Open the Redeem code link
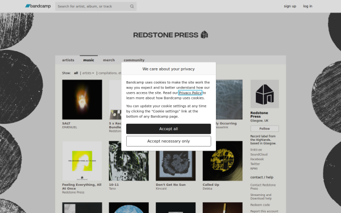Screen dimensions: 341x213 tap(260, 205)
